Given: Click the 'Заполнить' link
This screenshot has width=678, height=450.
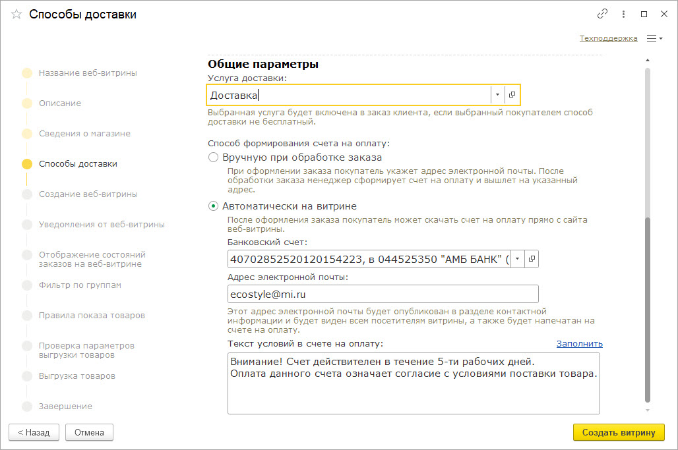Looking at the screenshot, I should 579,344.
